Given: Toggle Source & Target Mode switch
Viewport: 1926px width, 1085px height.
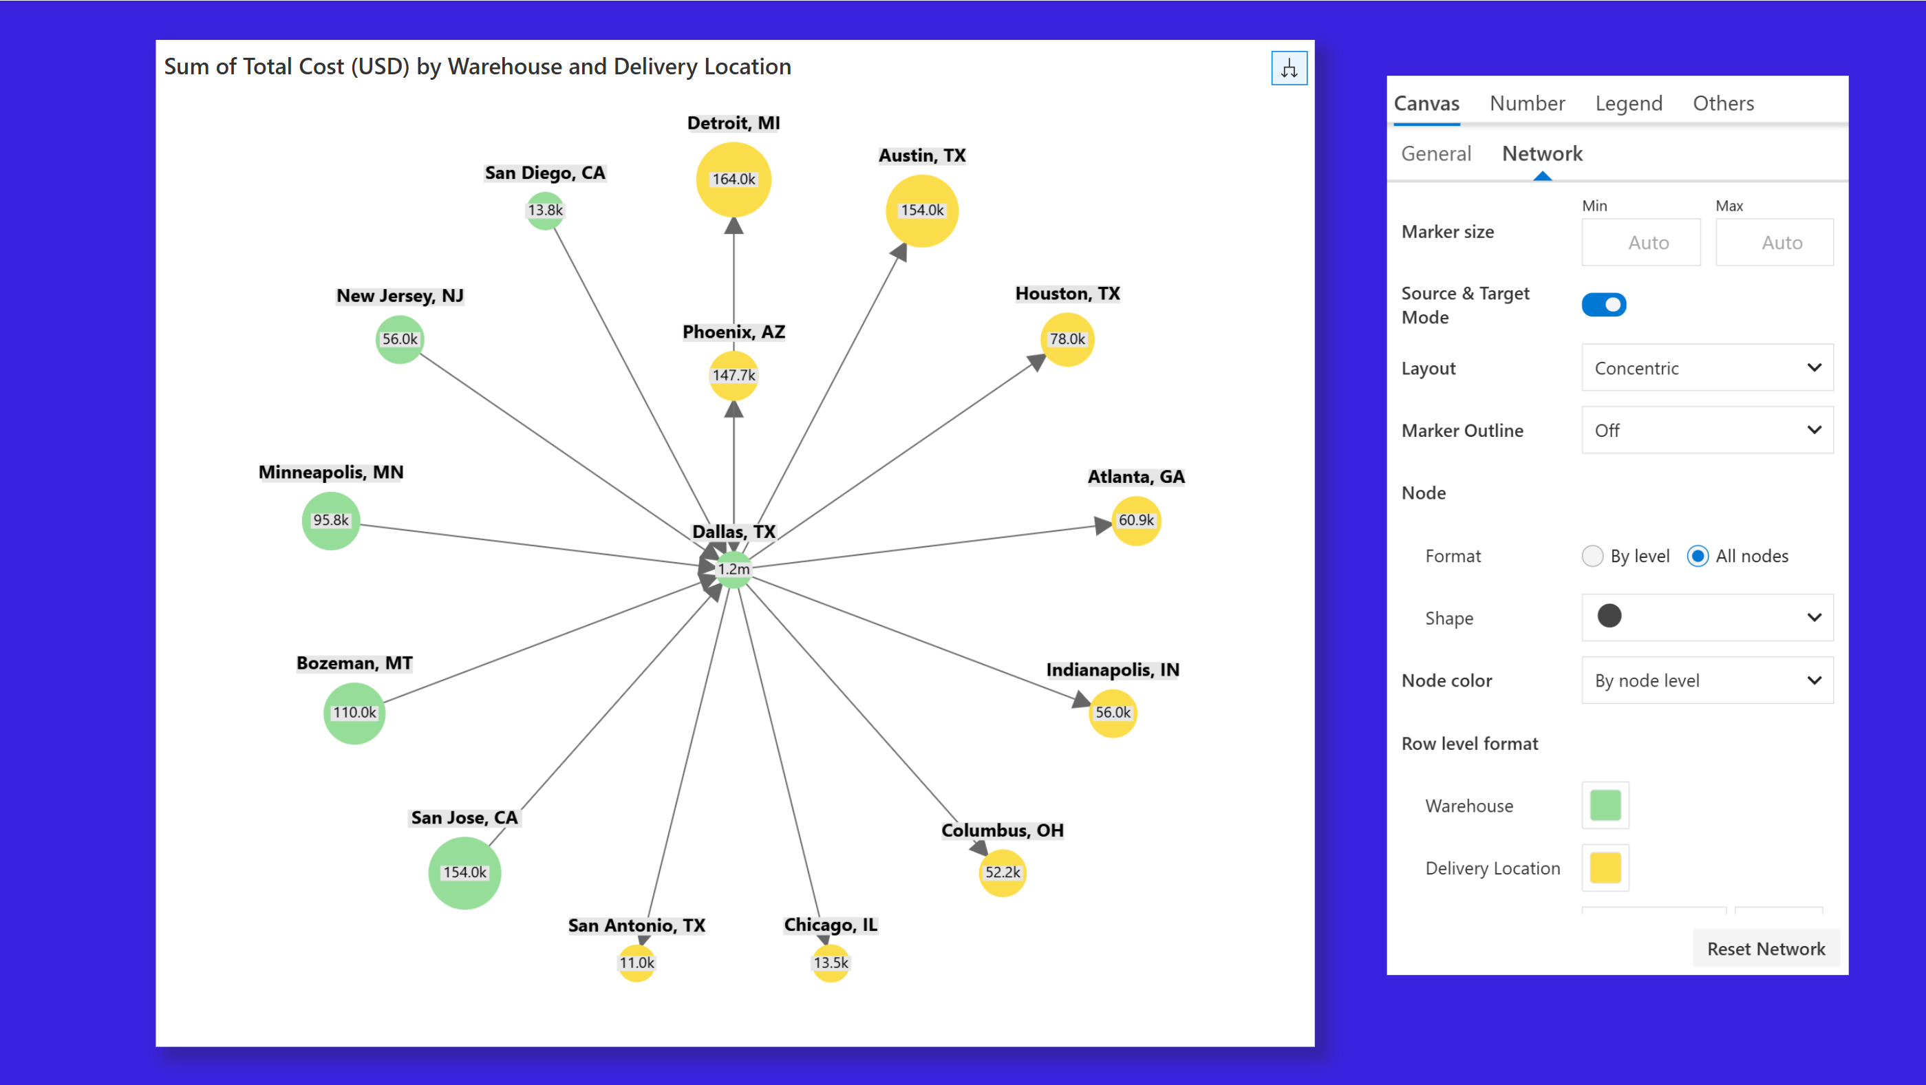Looking at the screenshot, I should click(1604, 305).
